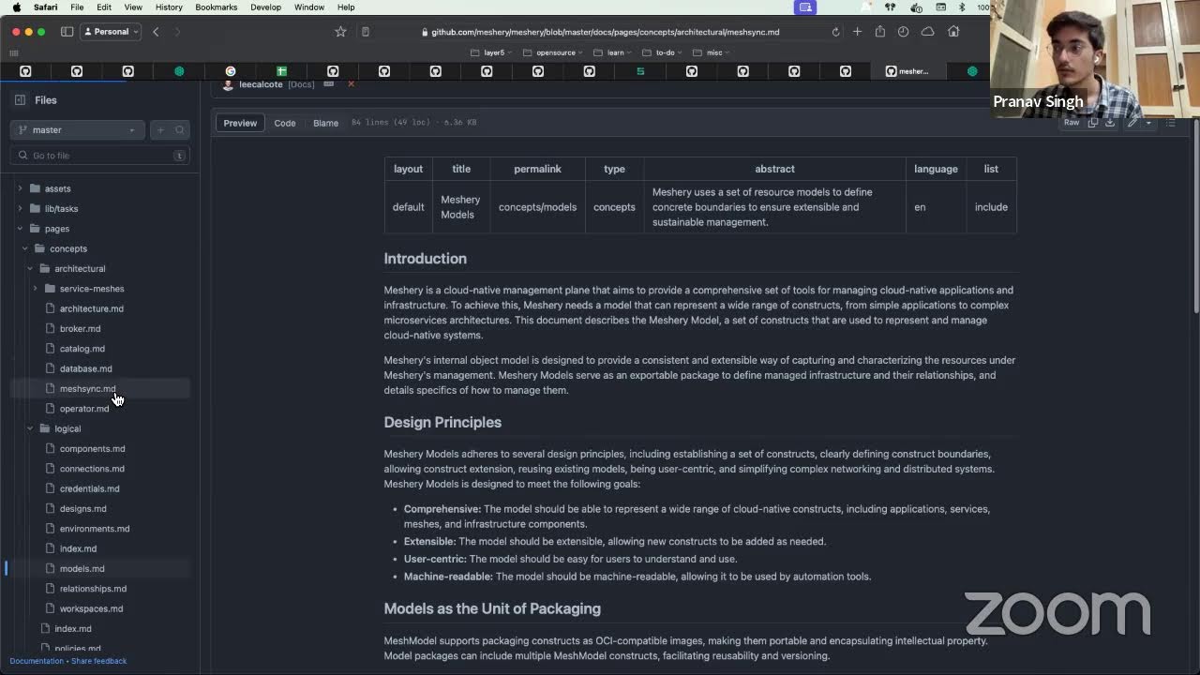The height and width of the screenshot is (675, 1200).
Task: Select the Preview tab
Action: (240, 123)
